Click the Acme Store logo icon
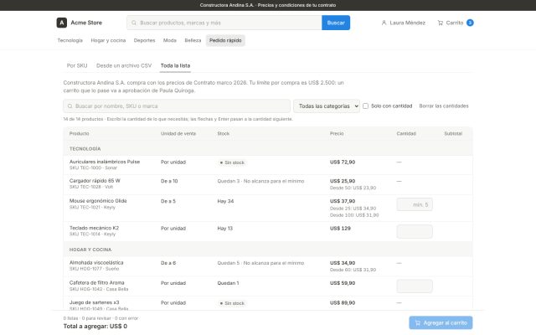The height and width of the screenshot is (335, 536). pyautogui.click(x=61, y=23)
